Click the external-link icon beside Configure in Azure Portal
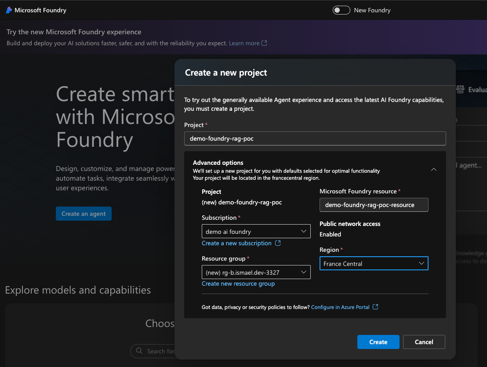 pos(375,307)
